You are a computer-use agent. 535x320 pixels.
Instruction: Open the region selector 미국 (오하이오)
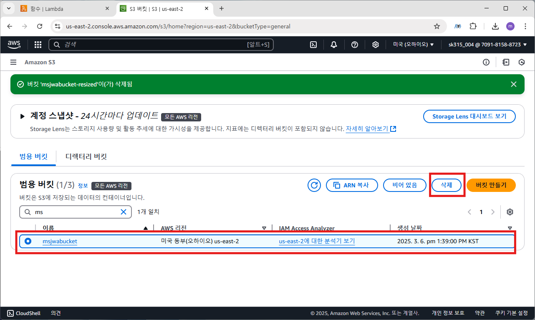point(414,45)
